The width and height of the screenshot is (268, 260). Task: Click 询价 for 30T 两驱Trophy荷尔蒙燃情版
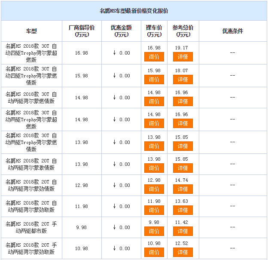(x=154, y=146)
